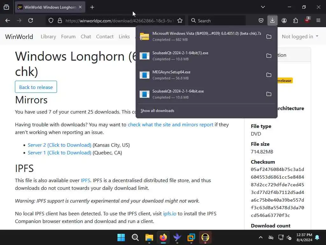Show SoulseekQt-2024-2-1-64bit(1).exe in folder
Viewport: 326px width, 245px height.
click(x=269, y=56)
